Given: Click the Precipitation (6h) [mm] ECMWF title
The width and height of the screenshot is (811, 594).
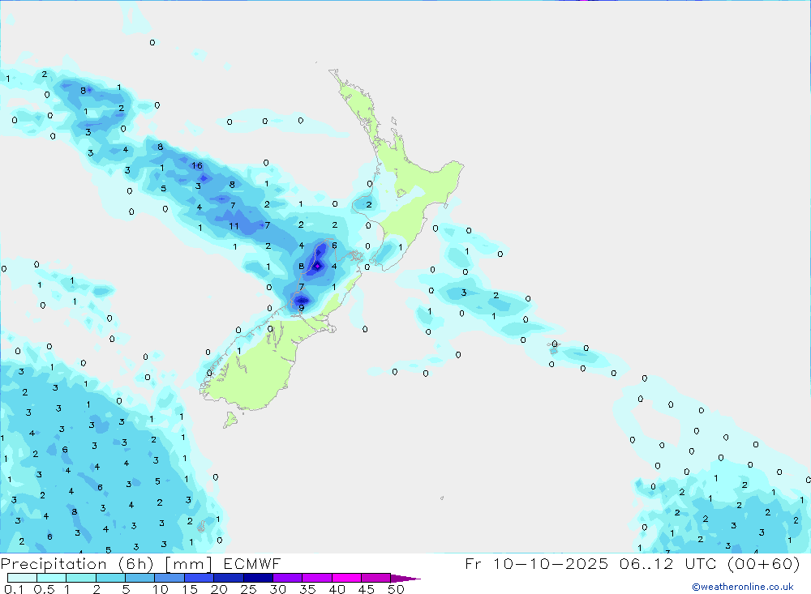Looking at the screenshot, I should (x=140, y=563).
